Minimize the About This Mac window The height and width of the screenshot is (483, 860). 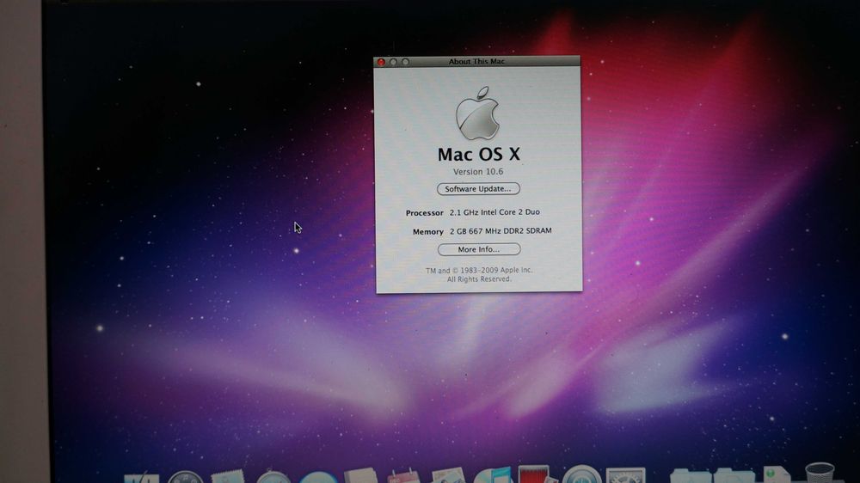click(x=393, y=62)
